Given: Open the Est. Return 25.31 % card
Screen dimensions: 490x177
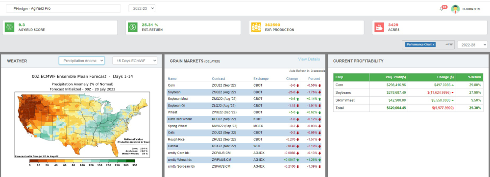Looking at the screenshot, I should click(183, 28).
